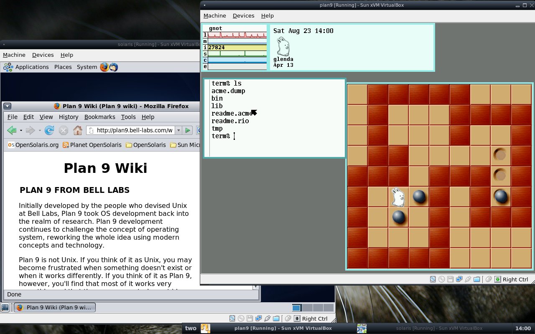Click the show desktop icon in Solaris bottom panel
Screen dimensions: 535x334
pyautogui.click(x=5, y=308)
